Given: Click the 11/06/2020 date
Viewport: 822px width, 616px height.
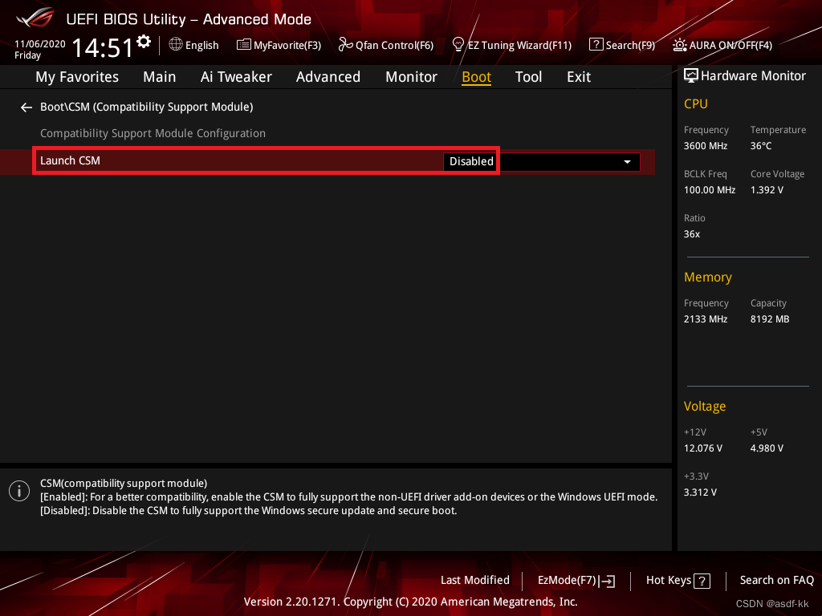Looking at the screenshot, I should pyautogui.click(x=40, y=44).
